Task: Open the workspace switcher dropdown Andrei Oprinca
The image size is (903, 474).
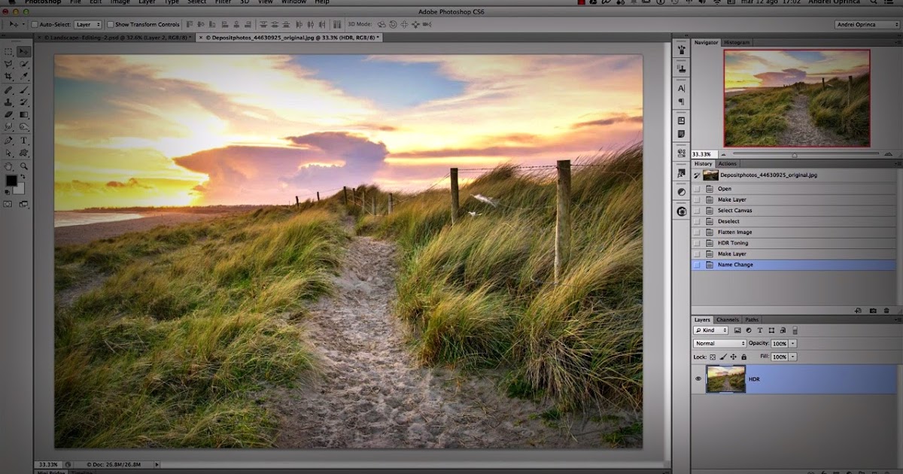Action: click(x=866, y=25)
